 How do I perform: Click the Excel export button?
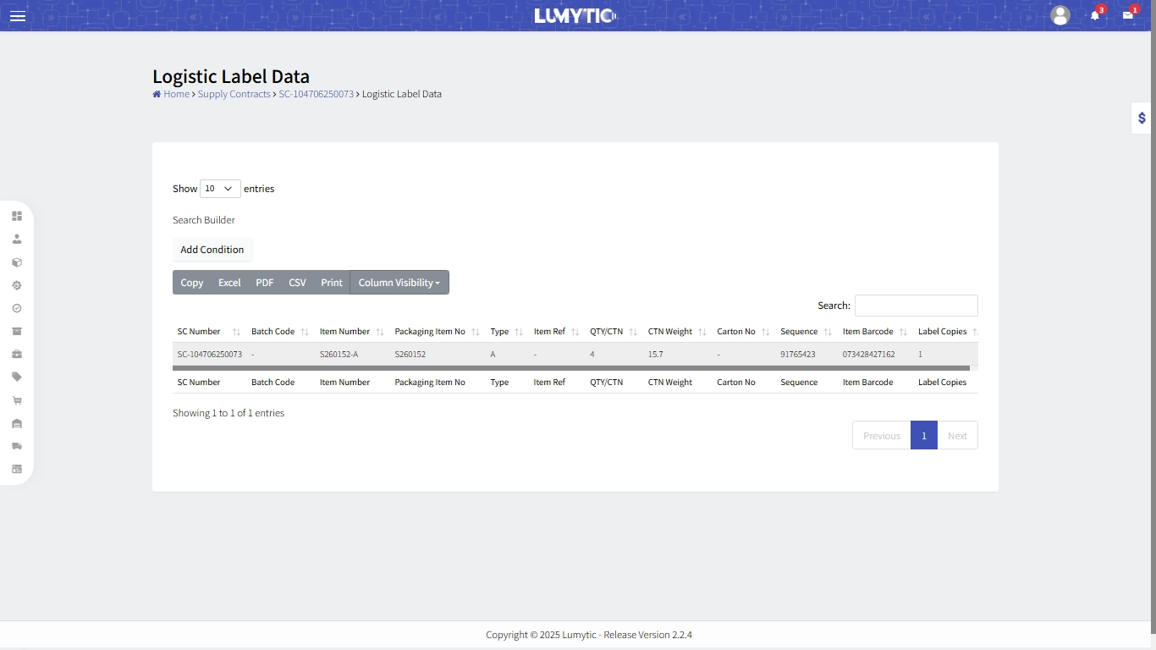(x=228, y=282)
